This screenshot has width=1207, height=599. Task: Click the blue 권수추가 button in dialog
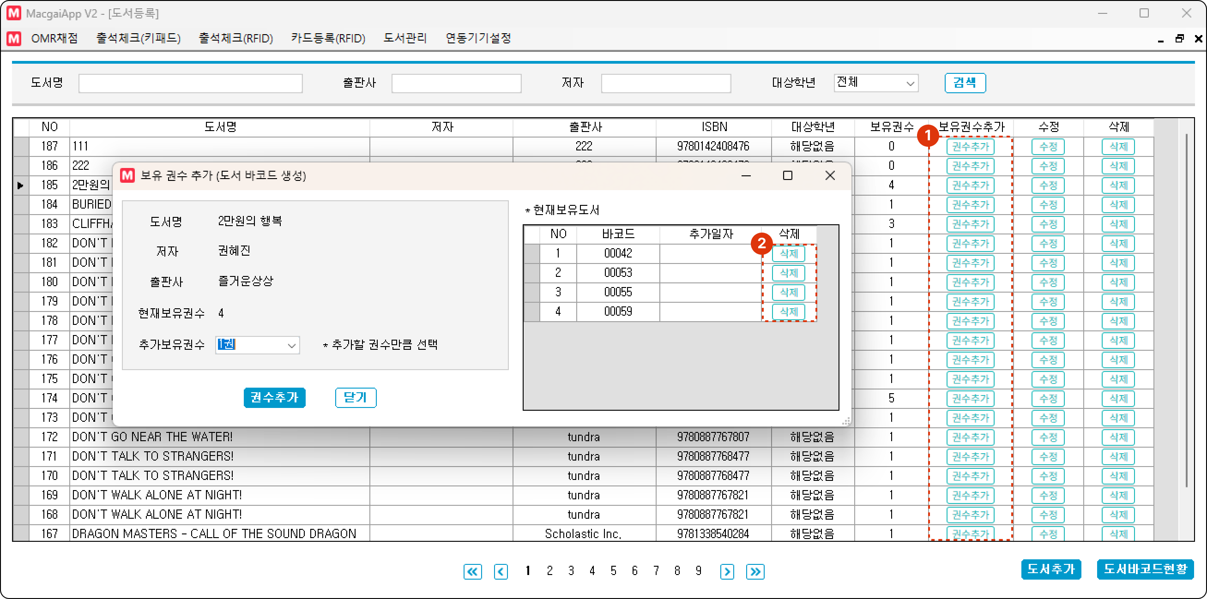pos(274,398)
